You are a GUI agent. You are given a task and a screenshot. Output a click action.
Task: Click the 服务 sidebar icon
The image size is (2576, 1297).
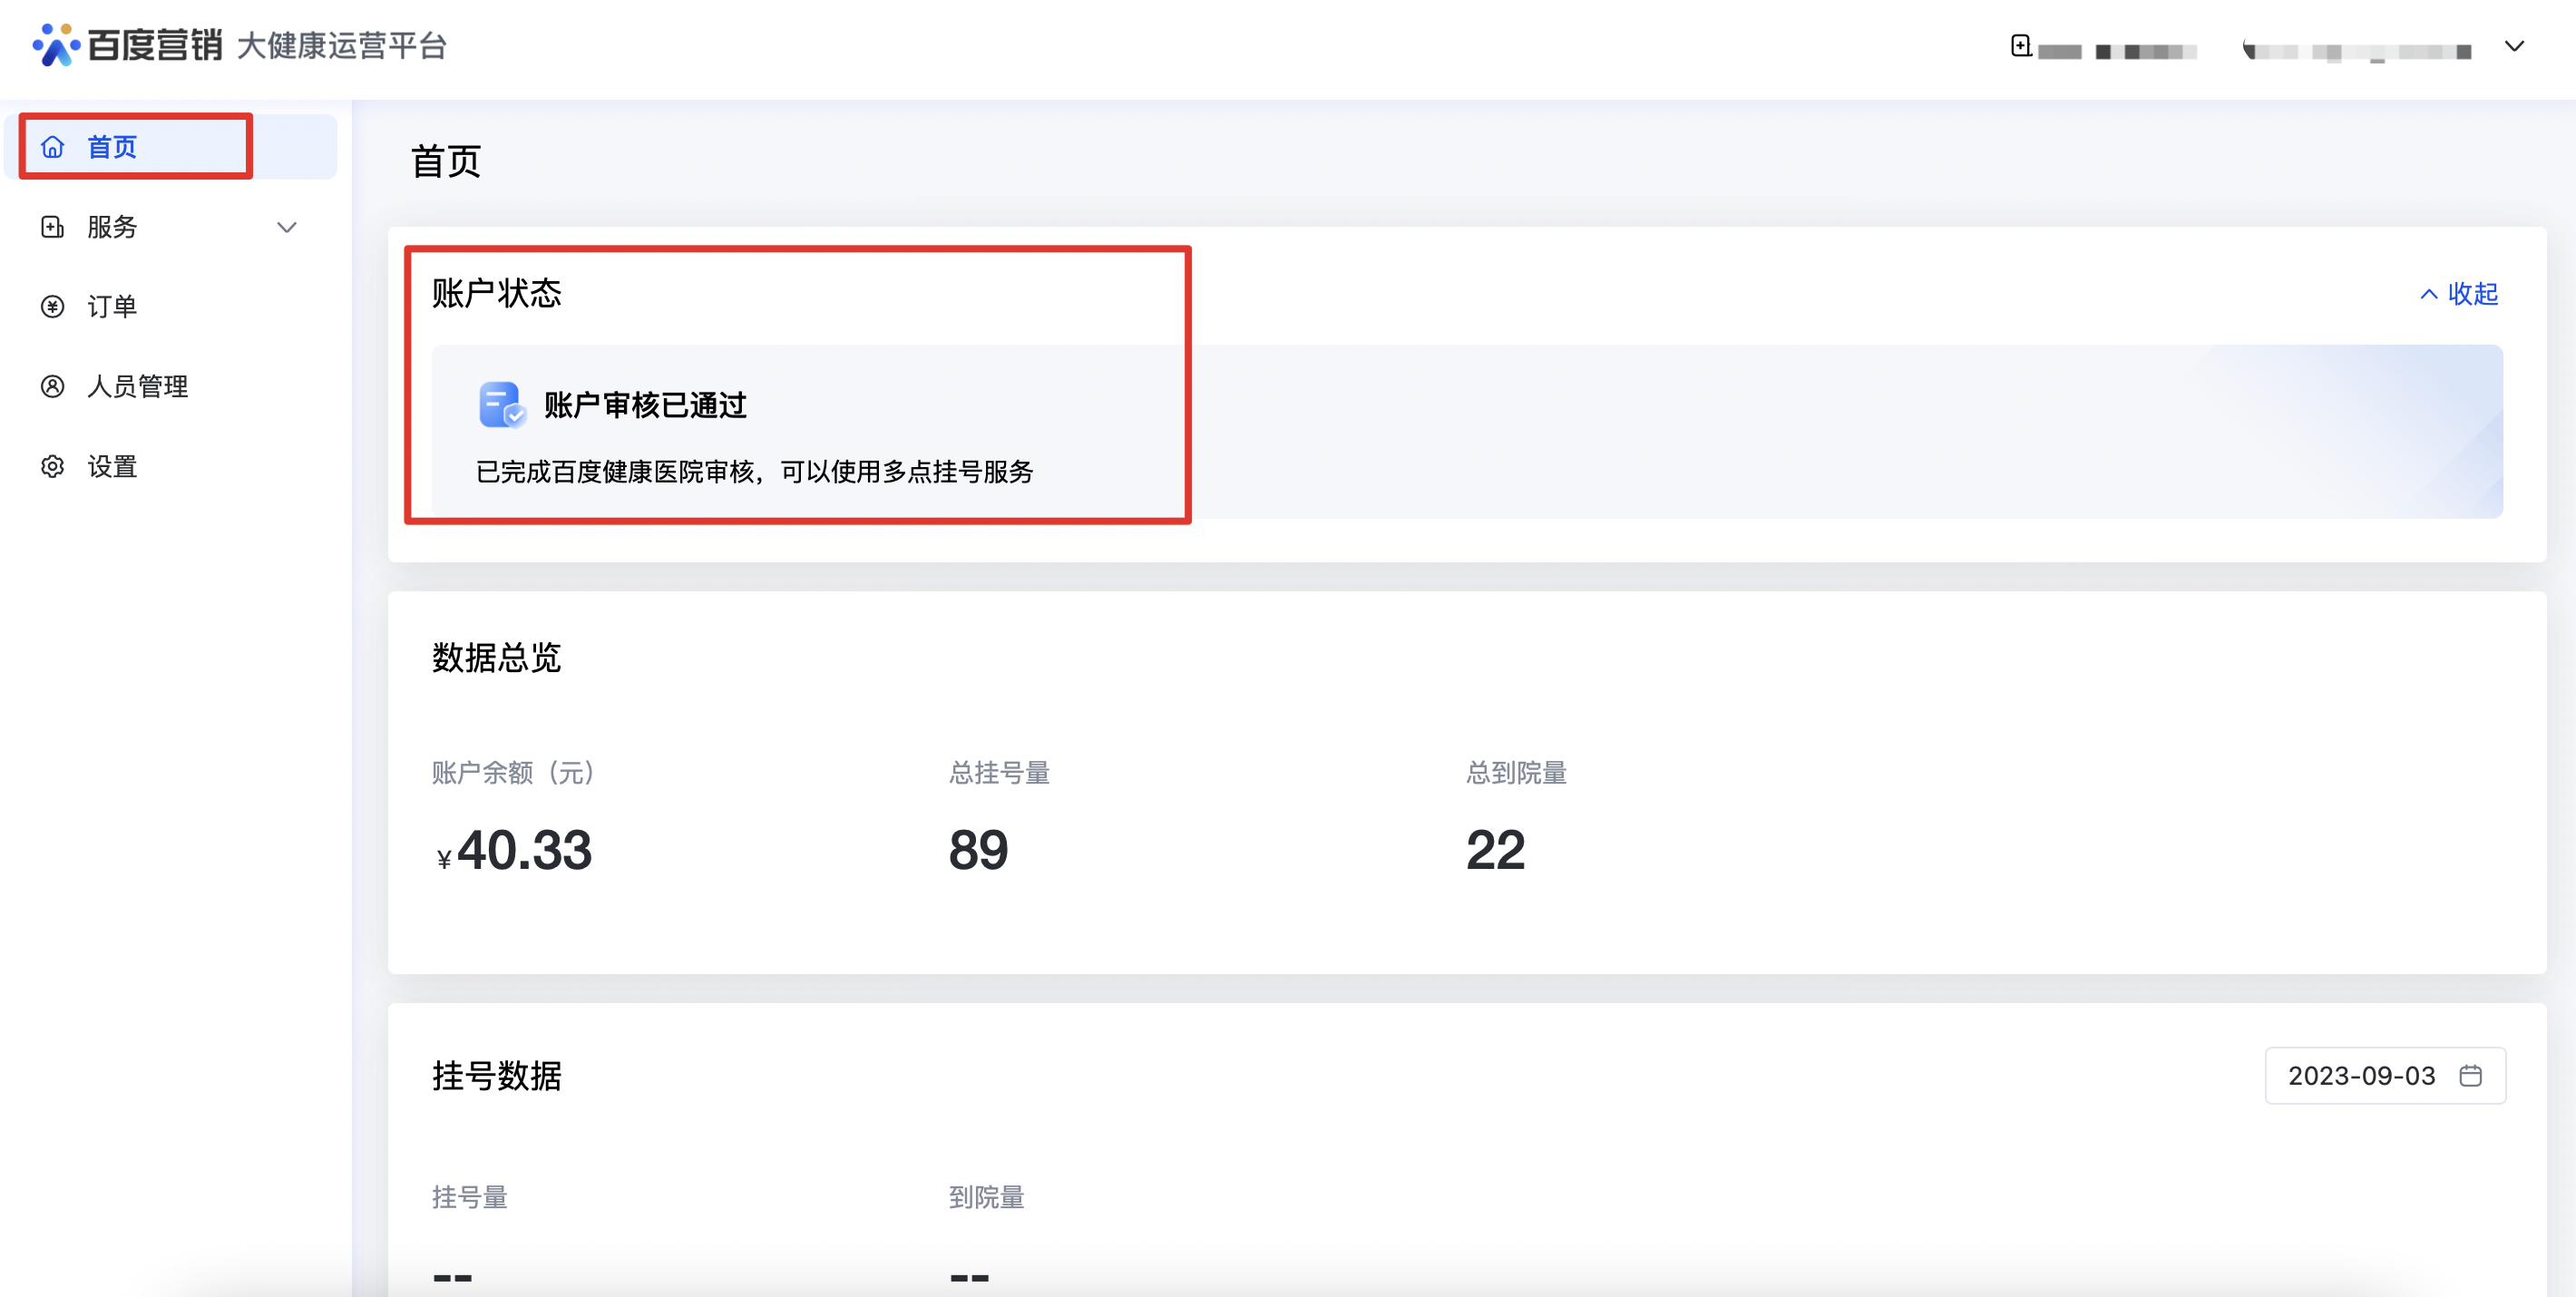click(x=53, y=227)
